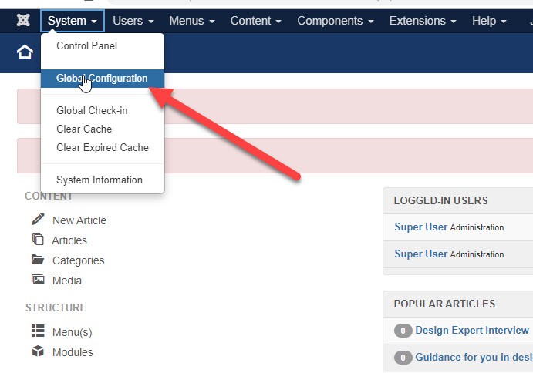The height and width of the screenshot is (373, 533).
Task: Expand the Menus dropdown
Action: 192,21
